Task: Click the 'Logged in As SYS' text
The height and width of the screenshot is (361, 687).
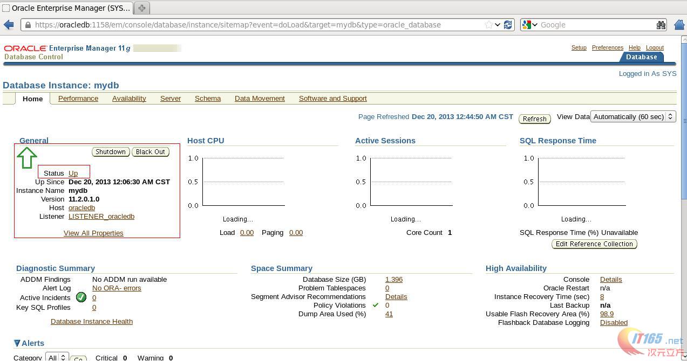Action: pos(648,73)
